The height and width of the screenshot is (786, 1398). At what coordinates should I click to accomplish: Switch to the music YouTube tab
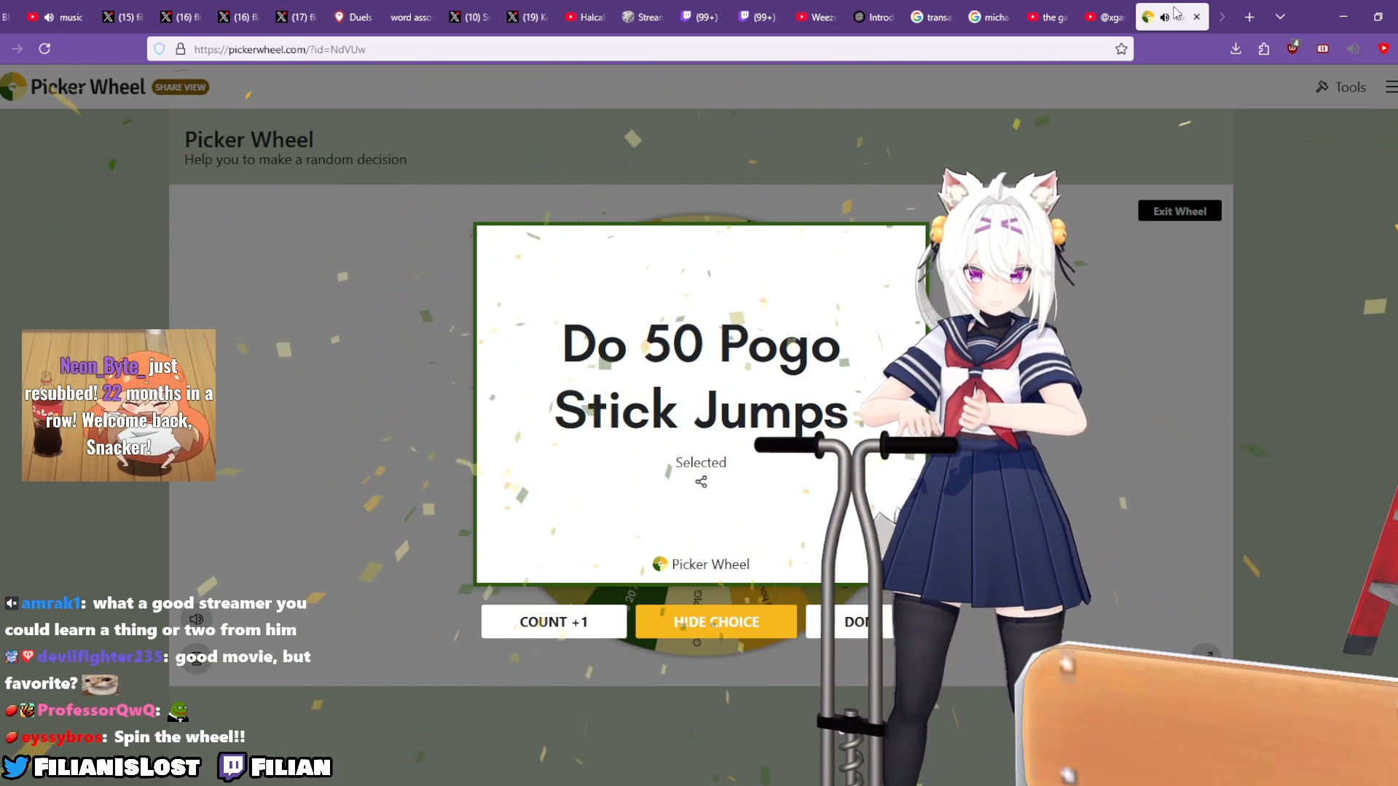coord(56,17)
